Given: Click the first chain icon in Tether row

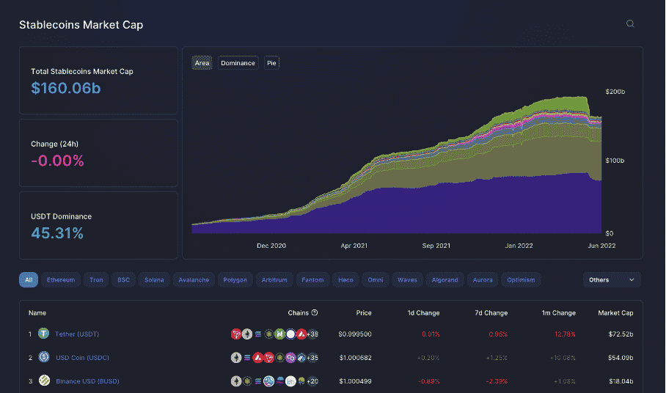Looking at the screenshot, I should 236,334.
